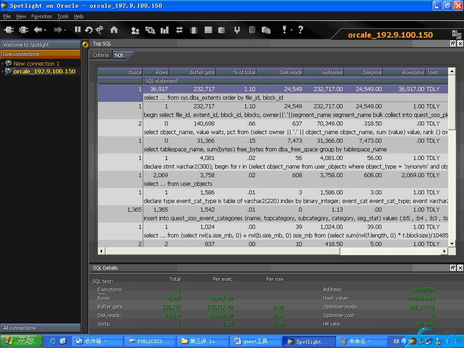464x348 pixels.
Task: Click the Windows Start button
Action: click(22, 341)
